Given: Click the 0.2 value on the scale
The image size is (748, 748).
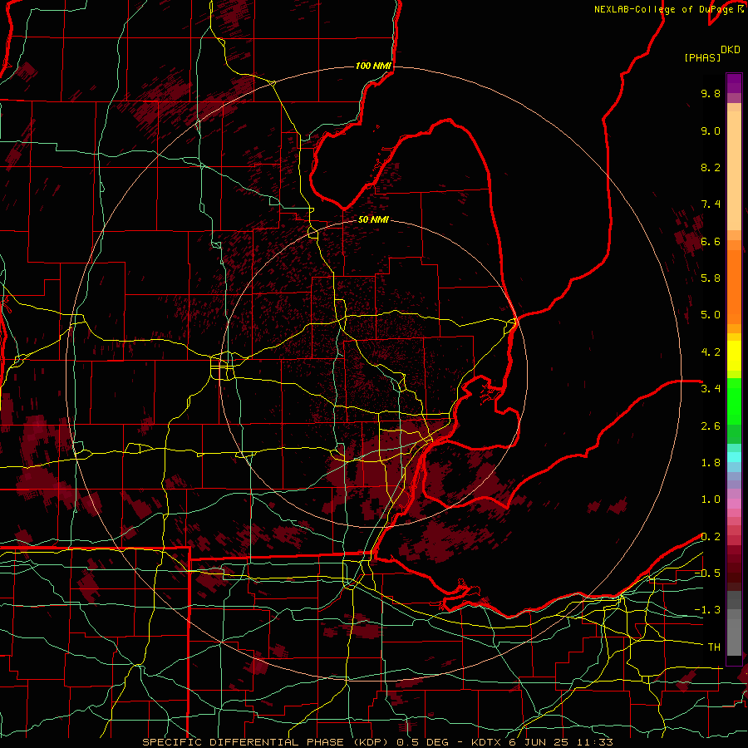Looking at the screenshot, I should tap(711, 537).
